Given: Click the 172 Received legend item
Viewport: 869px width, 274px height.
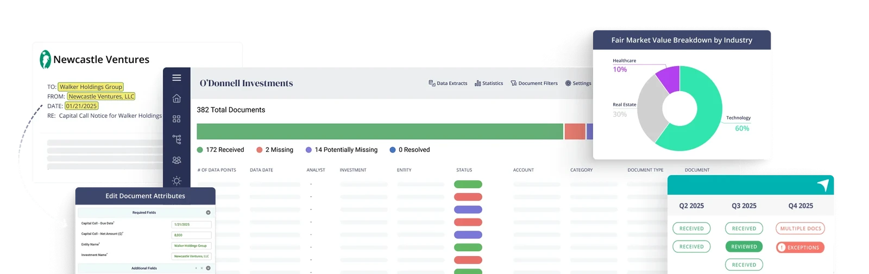Looking at the screenshot, I should click(221, 150).
